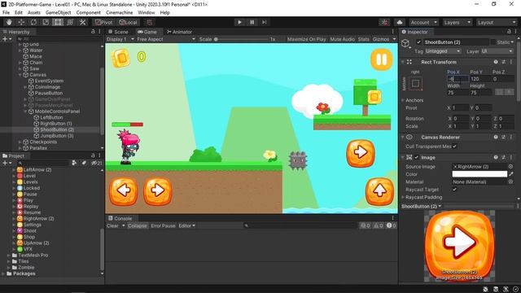
Task: Click the Hierarchy add (+) button
Action: pyautogui.click(x=5, y=39)
